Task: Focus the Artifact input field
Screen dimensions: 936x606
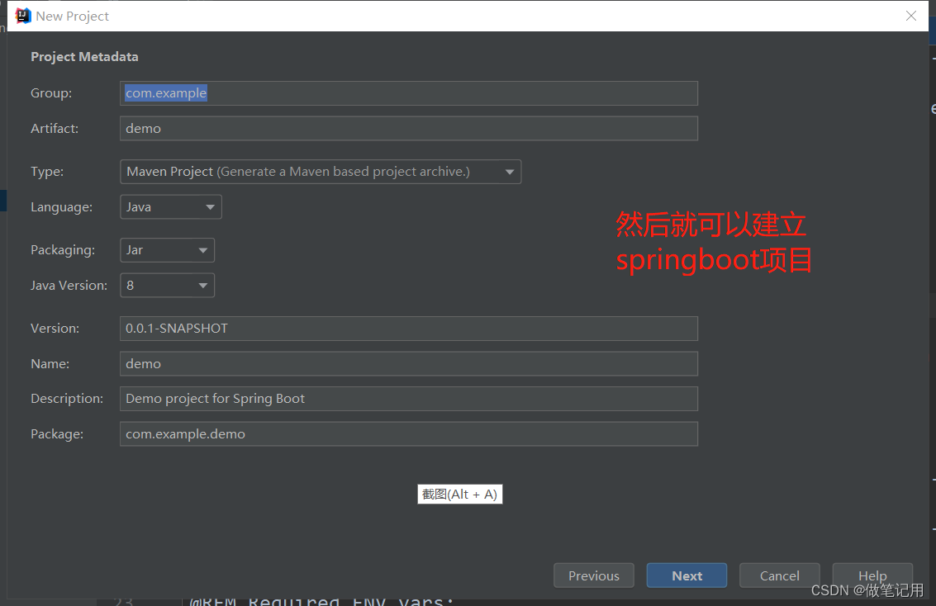Action: click(409, 128)
